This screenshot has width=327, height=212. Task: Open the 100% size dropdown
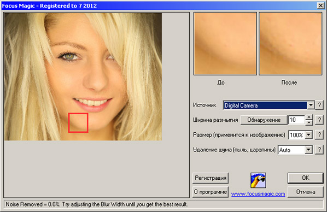pos(308,135)
